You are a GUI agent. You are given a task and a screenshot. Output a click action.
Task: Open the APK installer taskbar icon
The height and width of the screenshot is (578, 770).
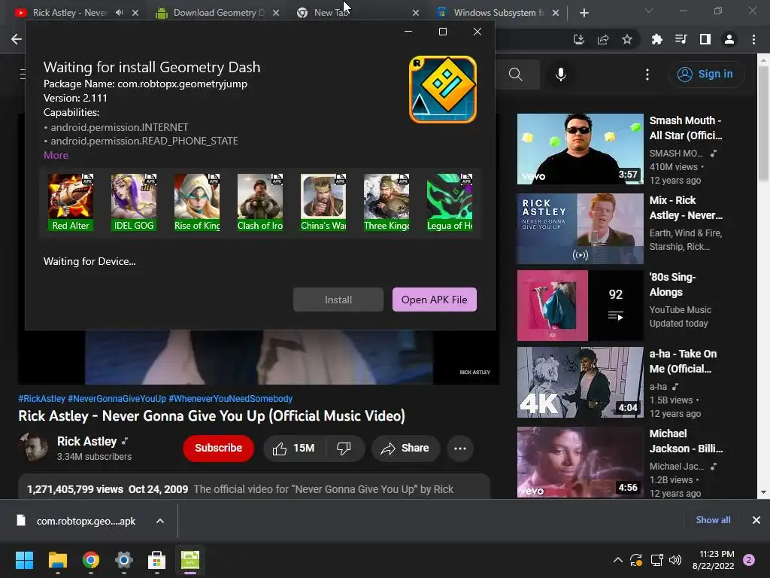pos(190,560)
